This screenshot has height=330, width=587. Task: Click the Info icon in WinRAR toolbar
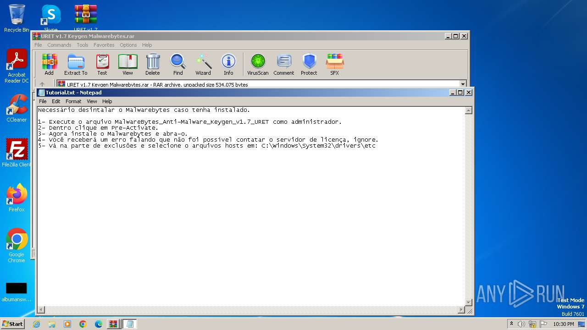pyautogui.click(x=228, y=65)
